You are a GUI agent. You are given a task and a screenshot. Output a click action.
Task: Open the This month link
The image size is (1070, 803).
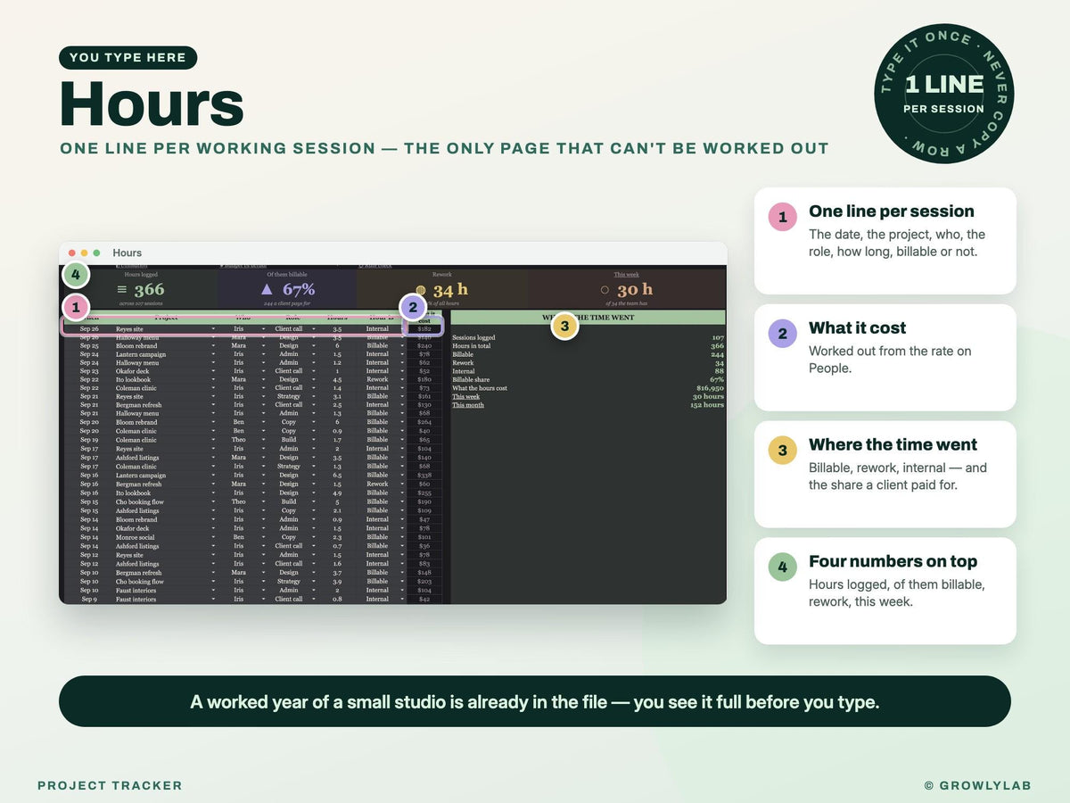pyautogui.click(x=468, y=405)
